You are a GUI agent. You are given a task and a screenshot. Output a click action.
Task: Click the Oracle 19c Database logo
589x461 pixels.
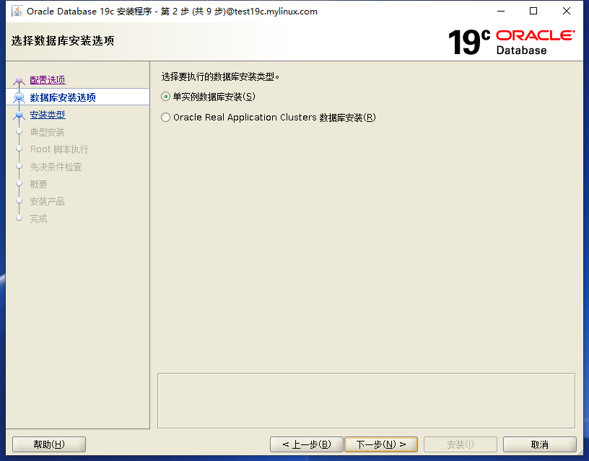coord(511,42)
